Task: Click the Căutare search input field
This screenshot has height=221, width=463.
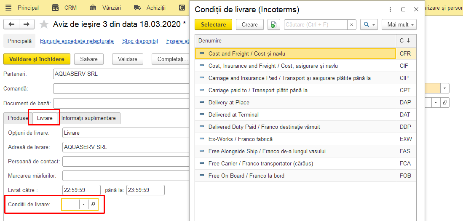Action: [316, 25]
